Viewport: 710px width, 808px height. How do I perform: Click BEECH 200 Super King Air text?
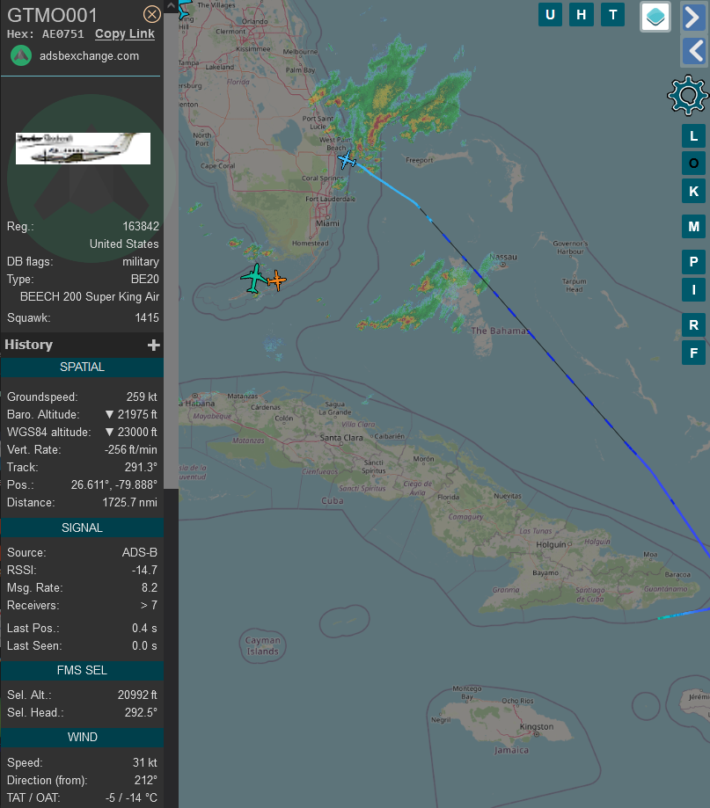90,297
